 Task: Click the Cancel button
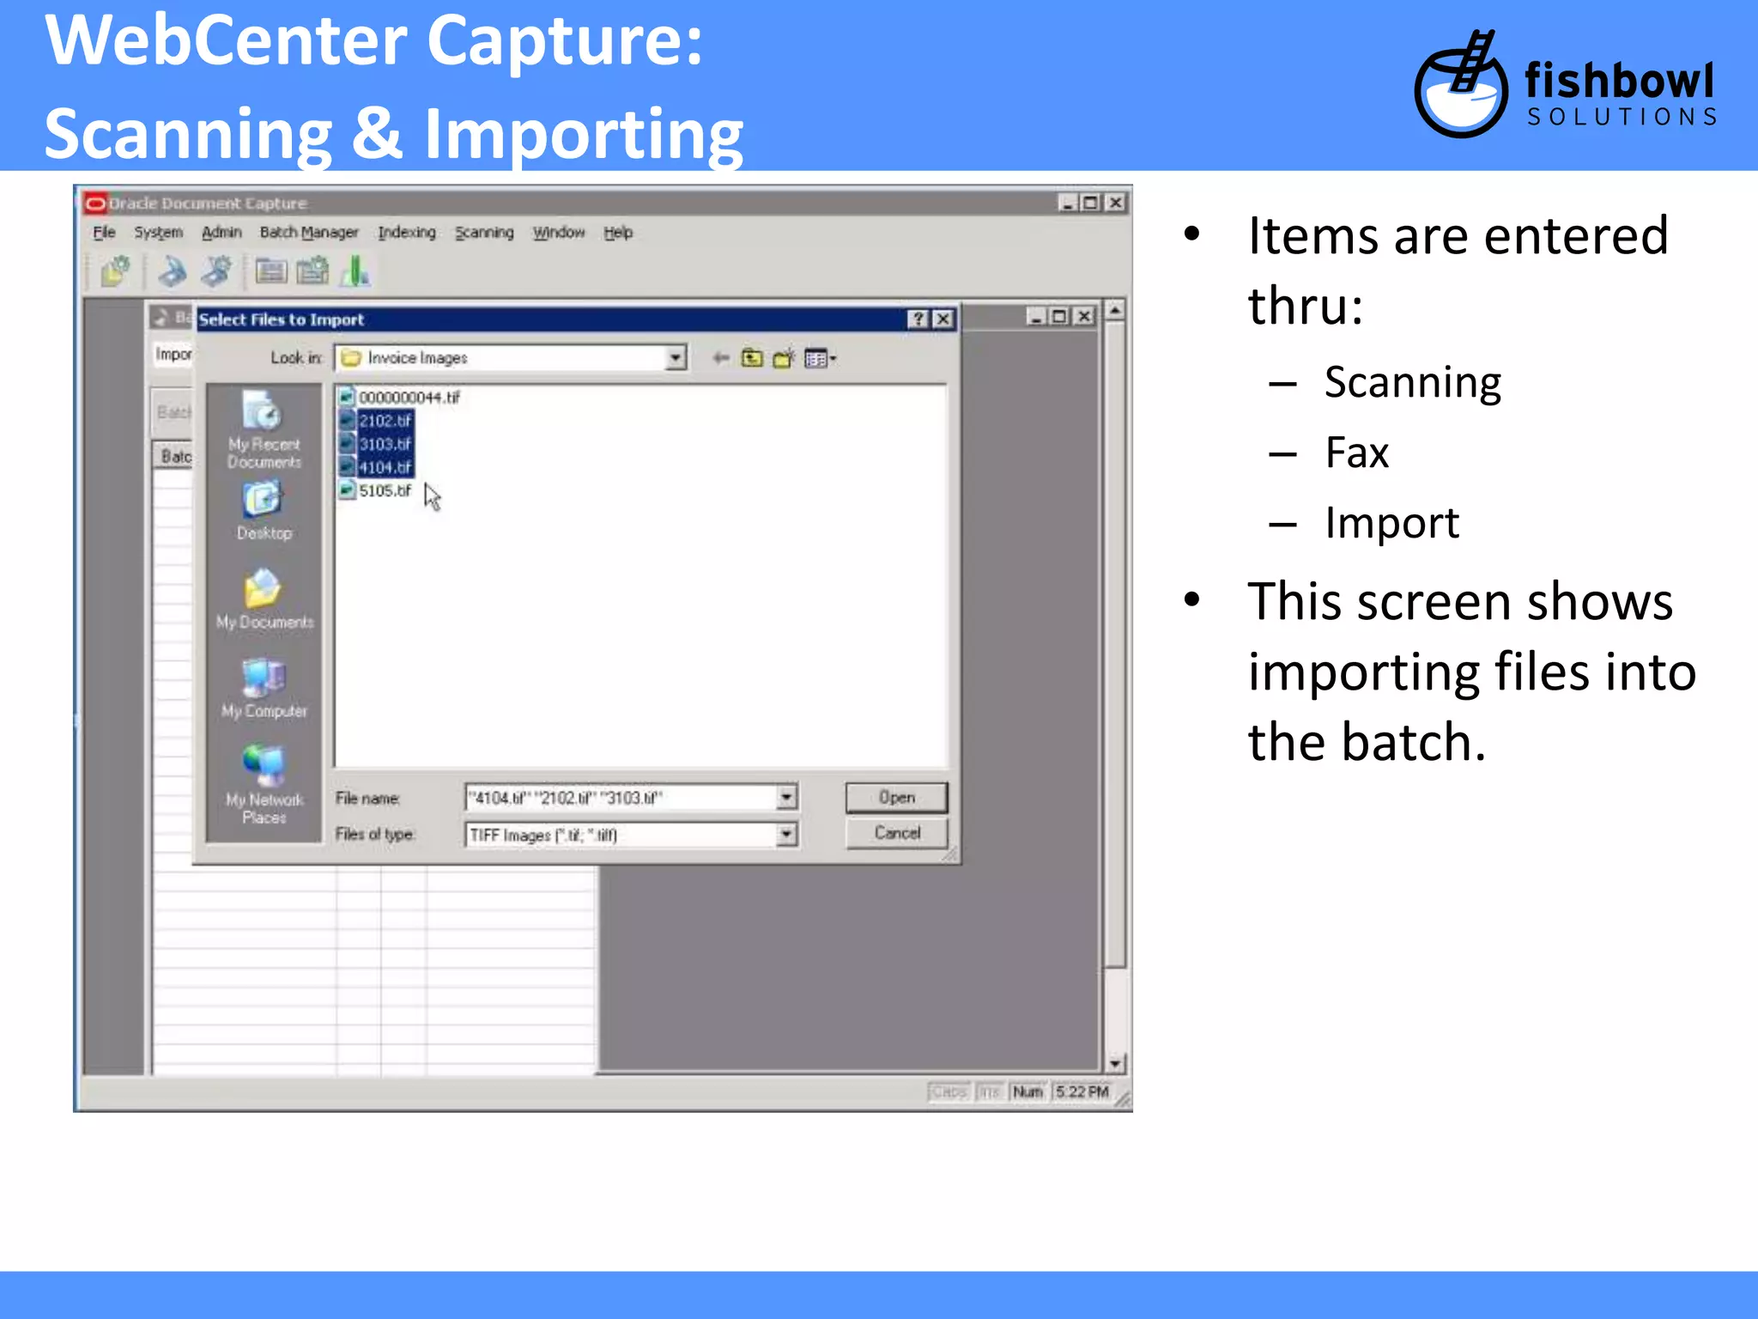(x=897, y=833)
